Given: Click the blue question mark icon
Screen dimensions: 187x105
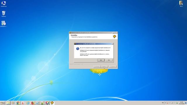Looking at the screenshot, I should 78,49.
